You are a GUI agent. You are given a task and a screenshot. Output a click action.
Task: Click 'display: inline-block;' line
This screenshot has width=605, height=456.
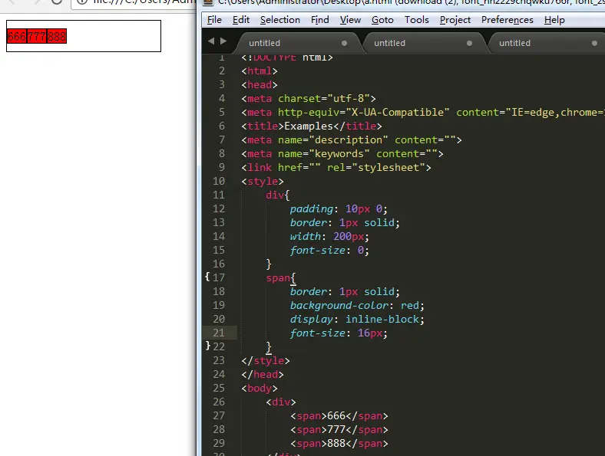tap(357, 320)
